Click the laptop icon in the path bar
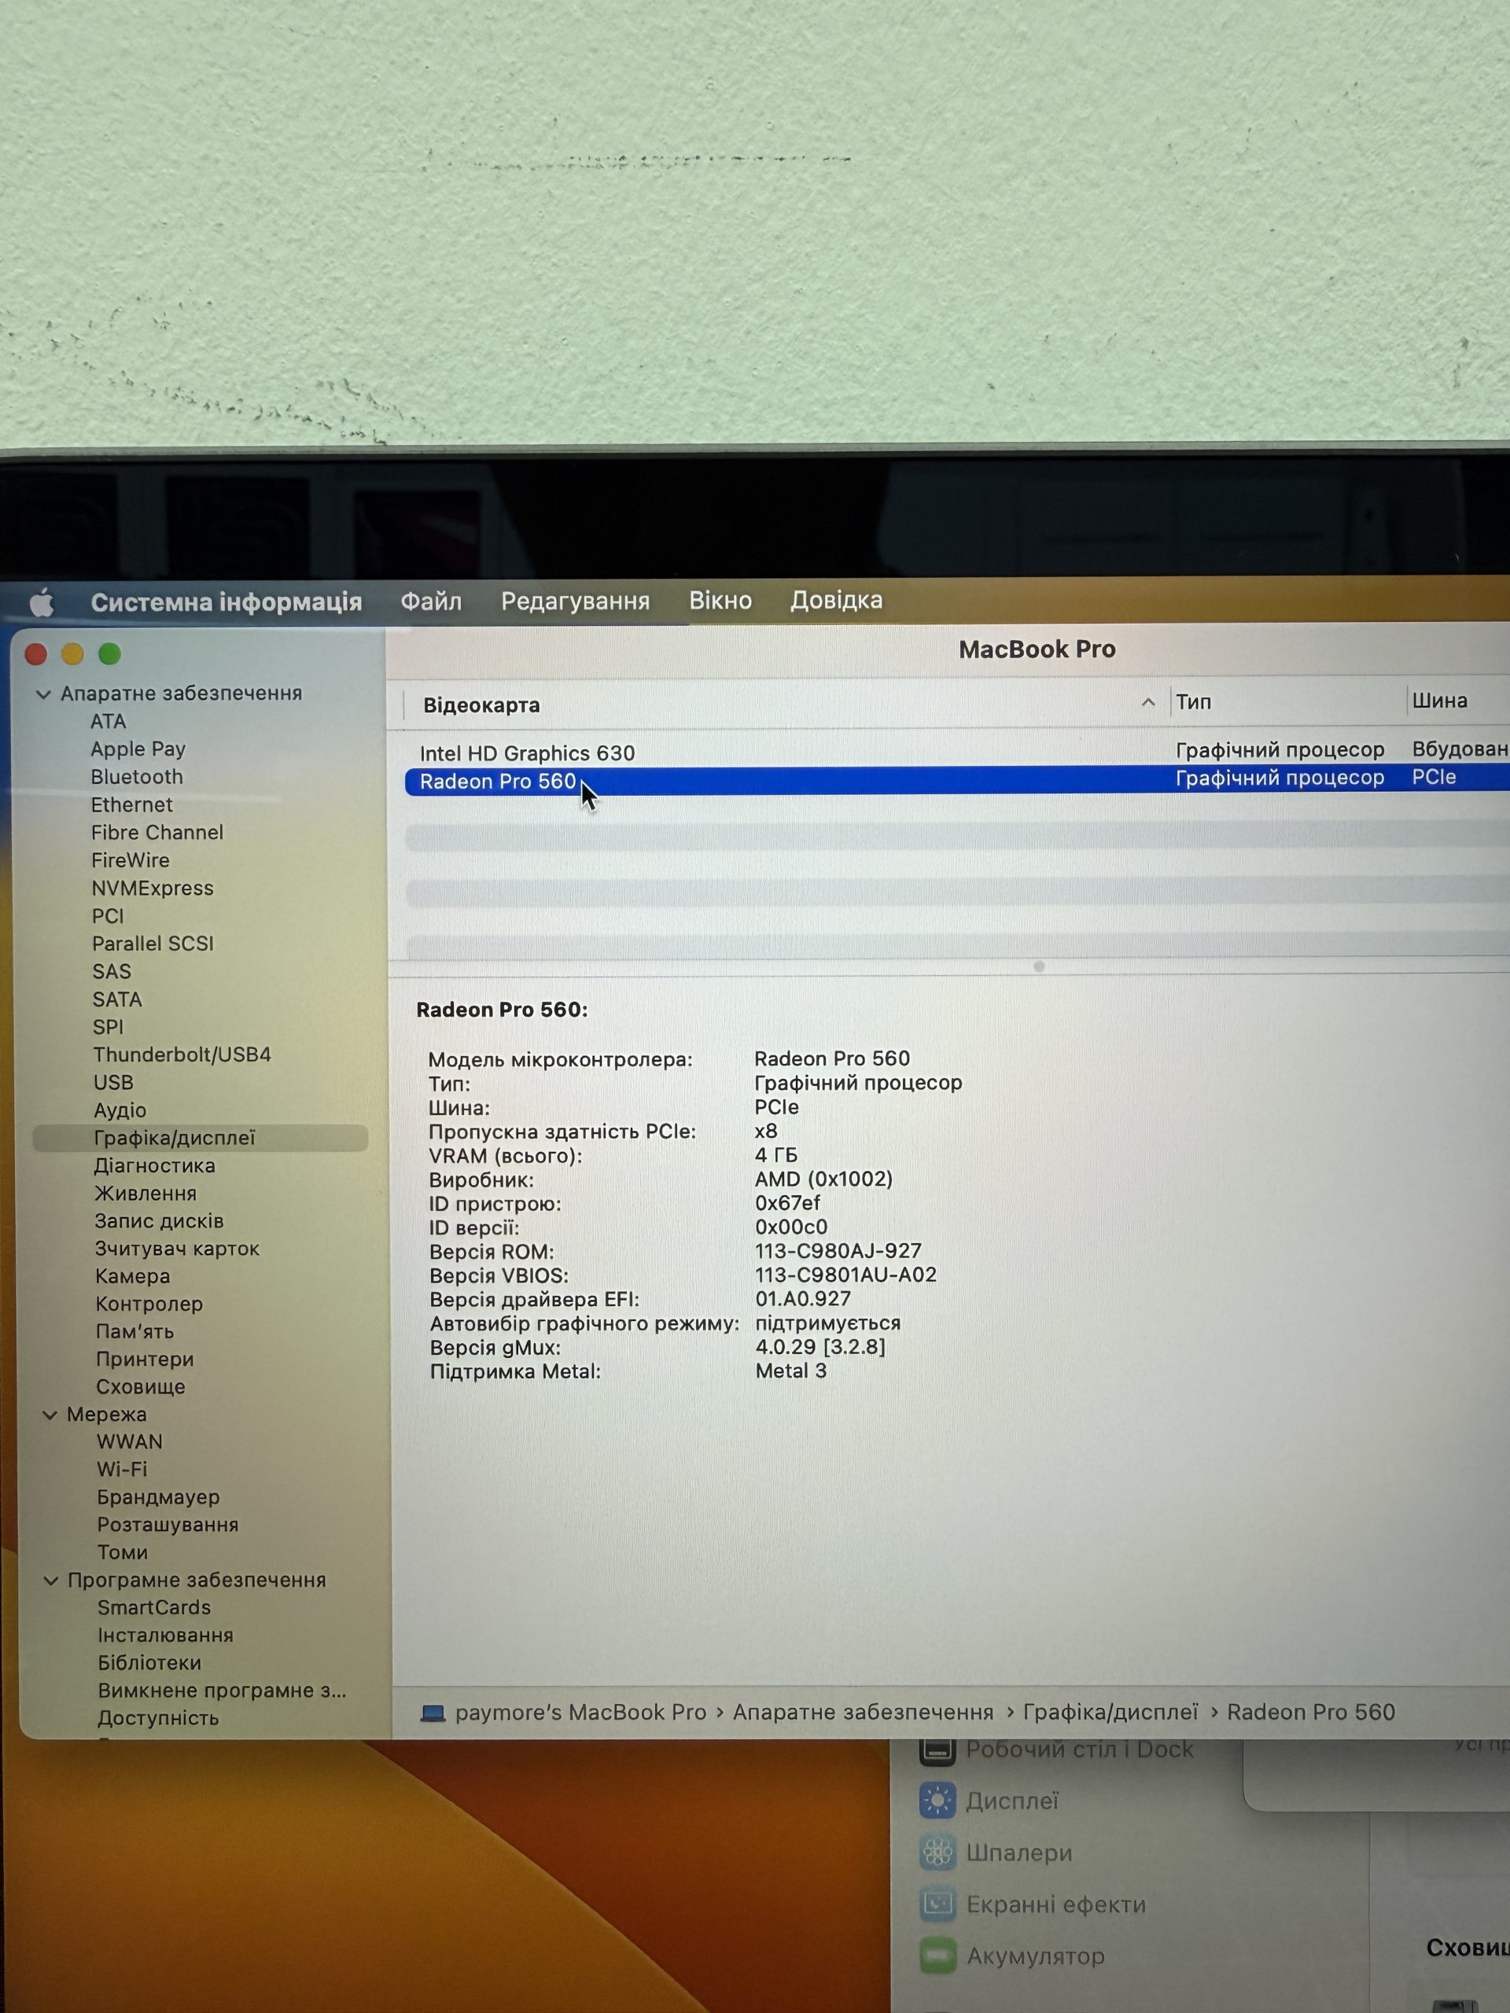Image resolution: width=1510 pixels, height=2013 pixels. point(433,1713)
